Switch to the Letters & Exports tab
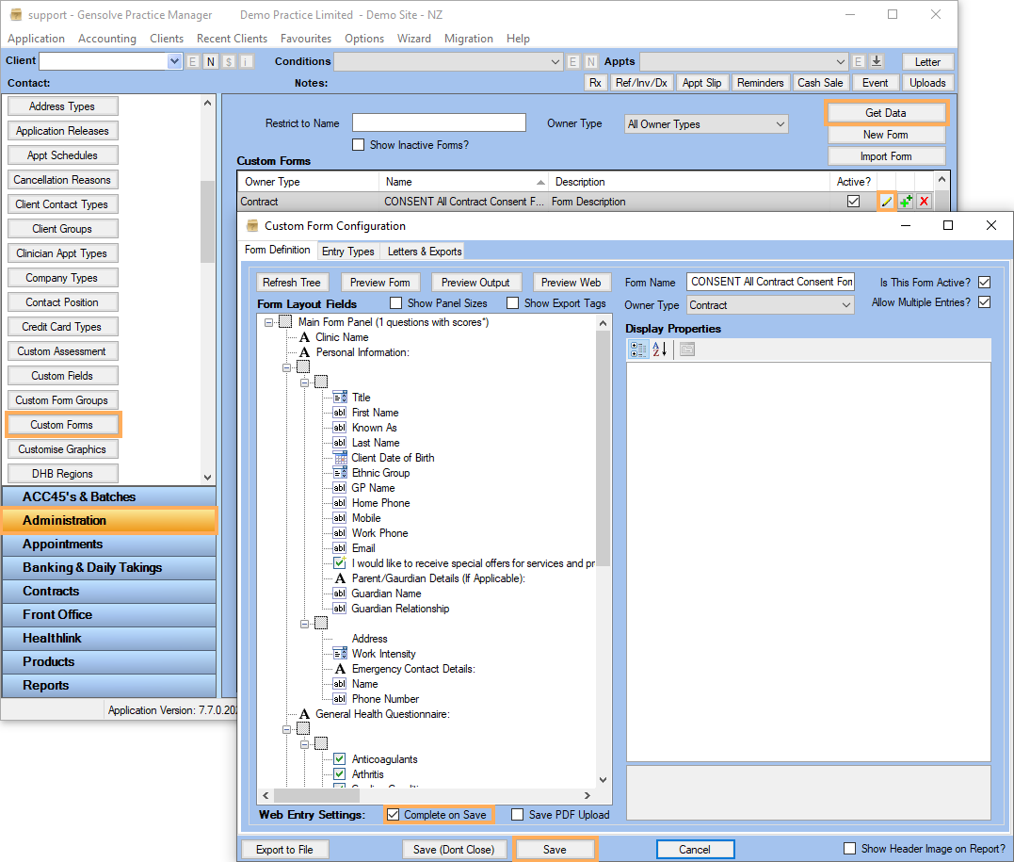This screenshot has height=862, width=1014. [423, 252]
